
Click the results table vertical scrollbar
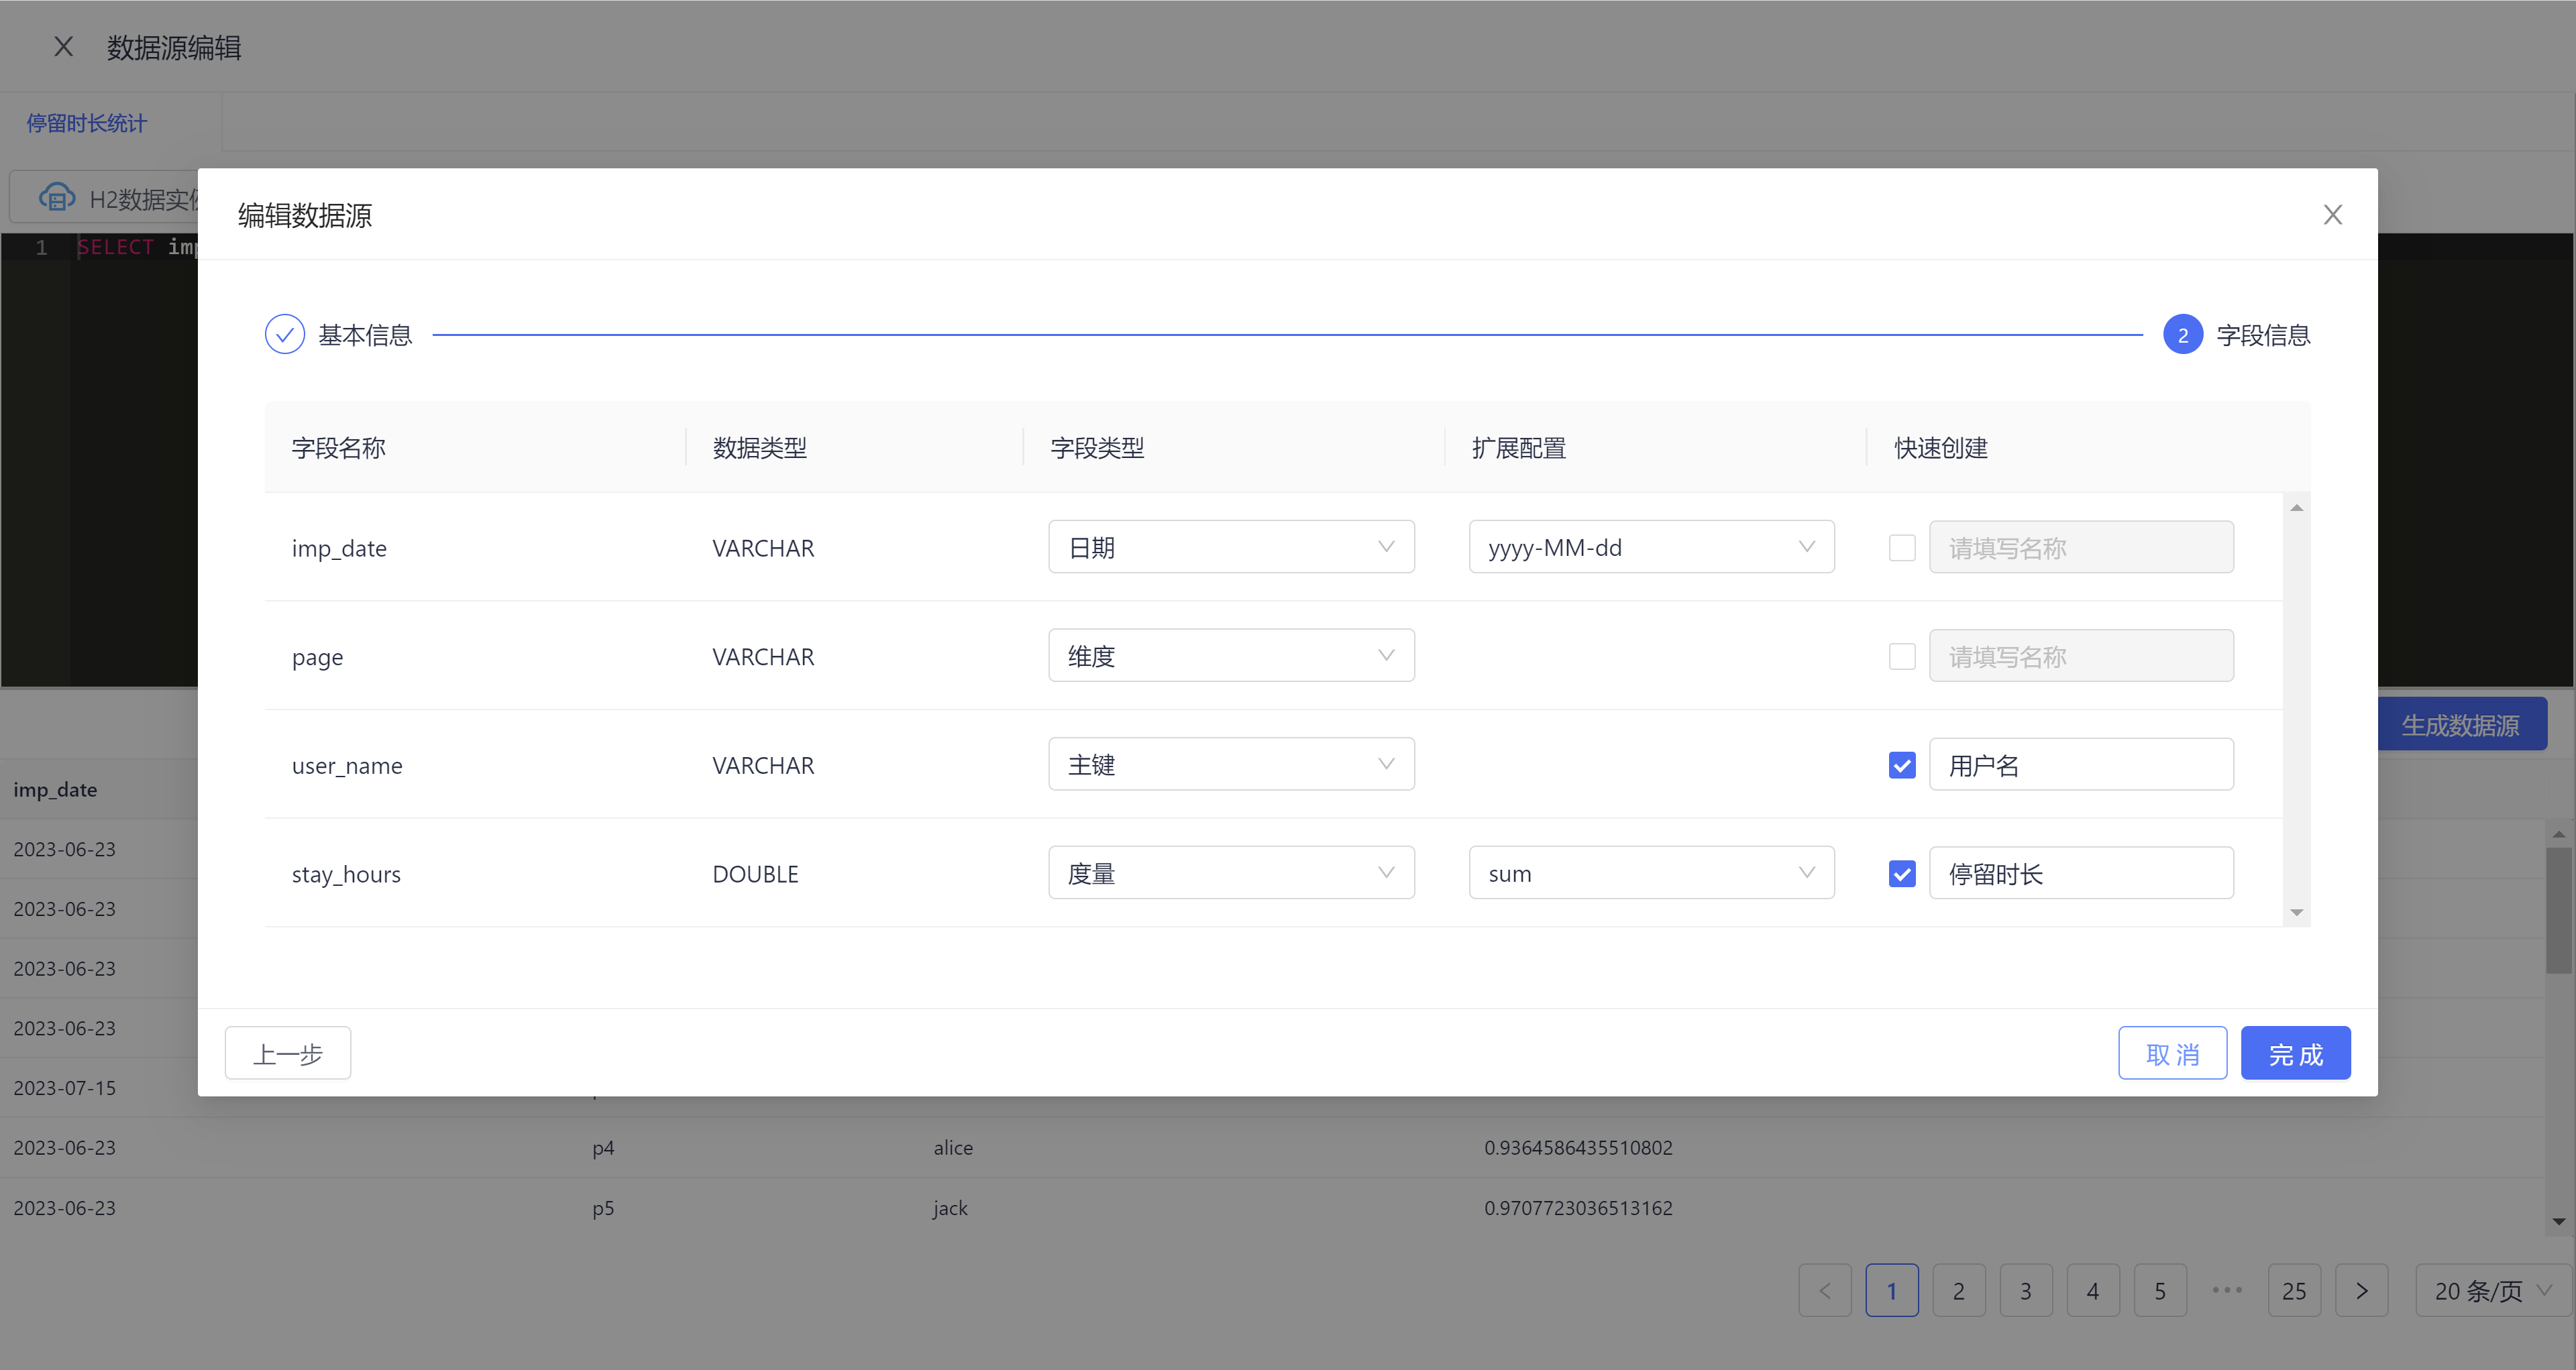(x=2558, y=911)
